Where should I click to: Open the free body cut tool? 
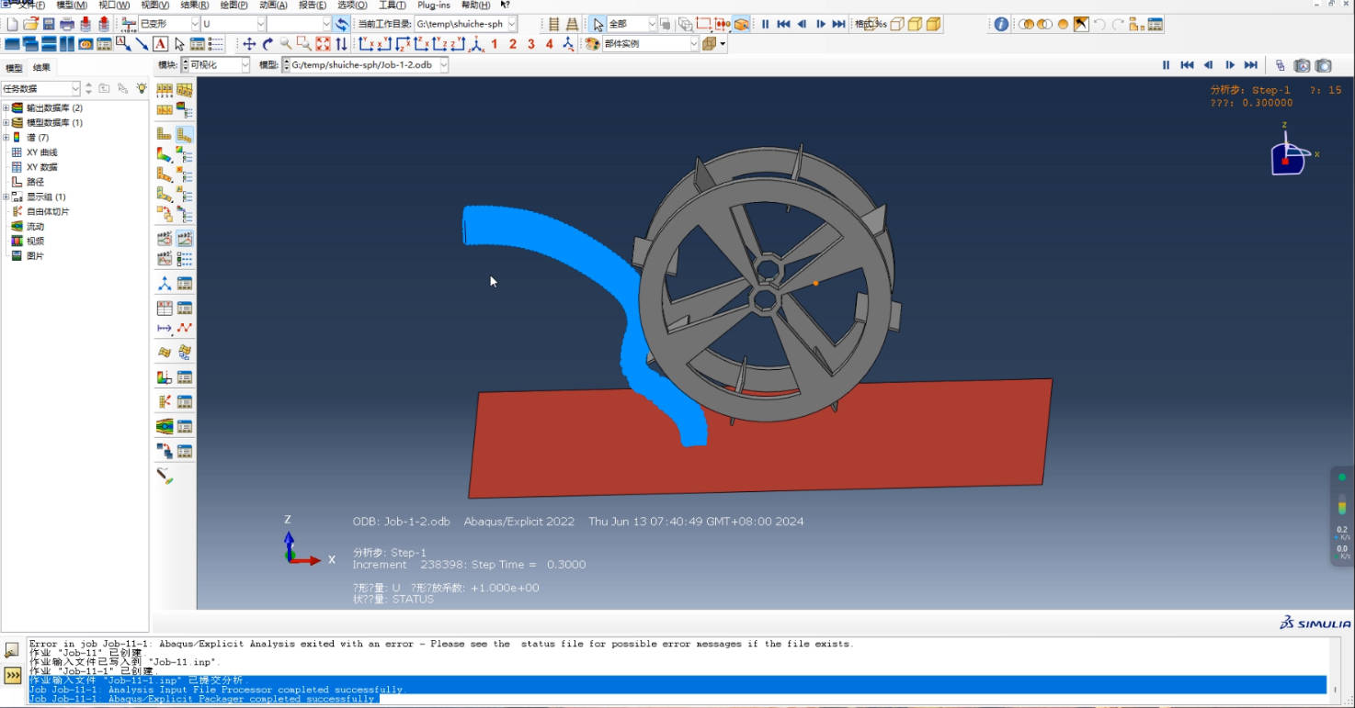click(x=165, y=401)
